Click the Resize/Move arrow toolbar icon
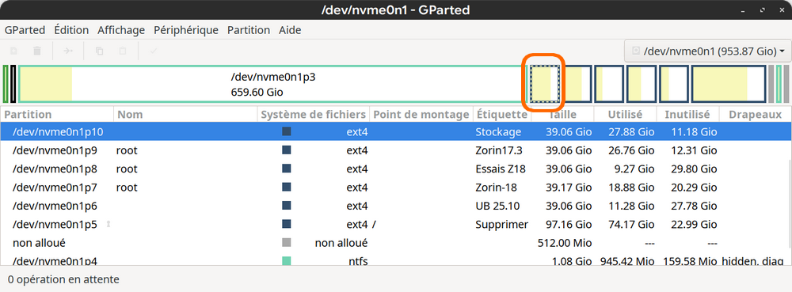 tap(67, 51)
